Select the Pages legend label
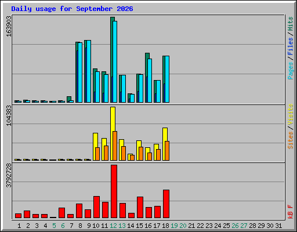This screenshot has height=232, width=297. pos(291,71)
